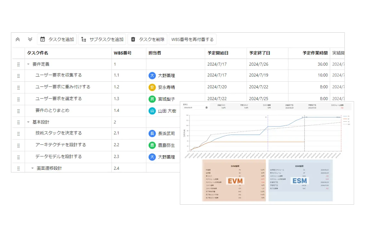Image resolution: width=365 pixels, height=237 pixels.
Task: Click the タスクを削除 button
Action: pos(147,39)
